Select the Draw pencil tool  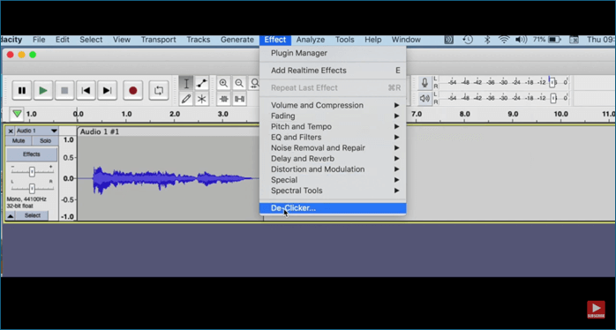pos(186,99)
